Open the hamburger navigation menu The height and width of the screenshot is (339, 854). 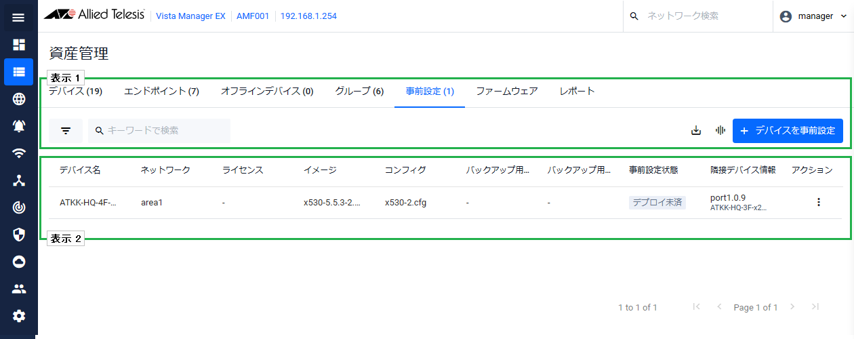pos(18,18)
